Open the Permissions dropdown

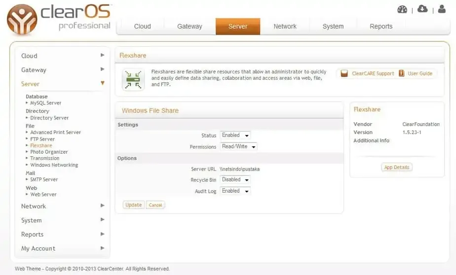point(239,146)
